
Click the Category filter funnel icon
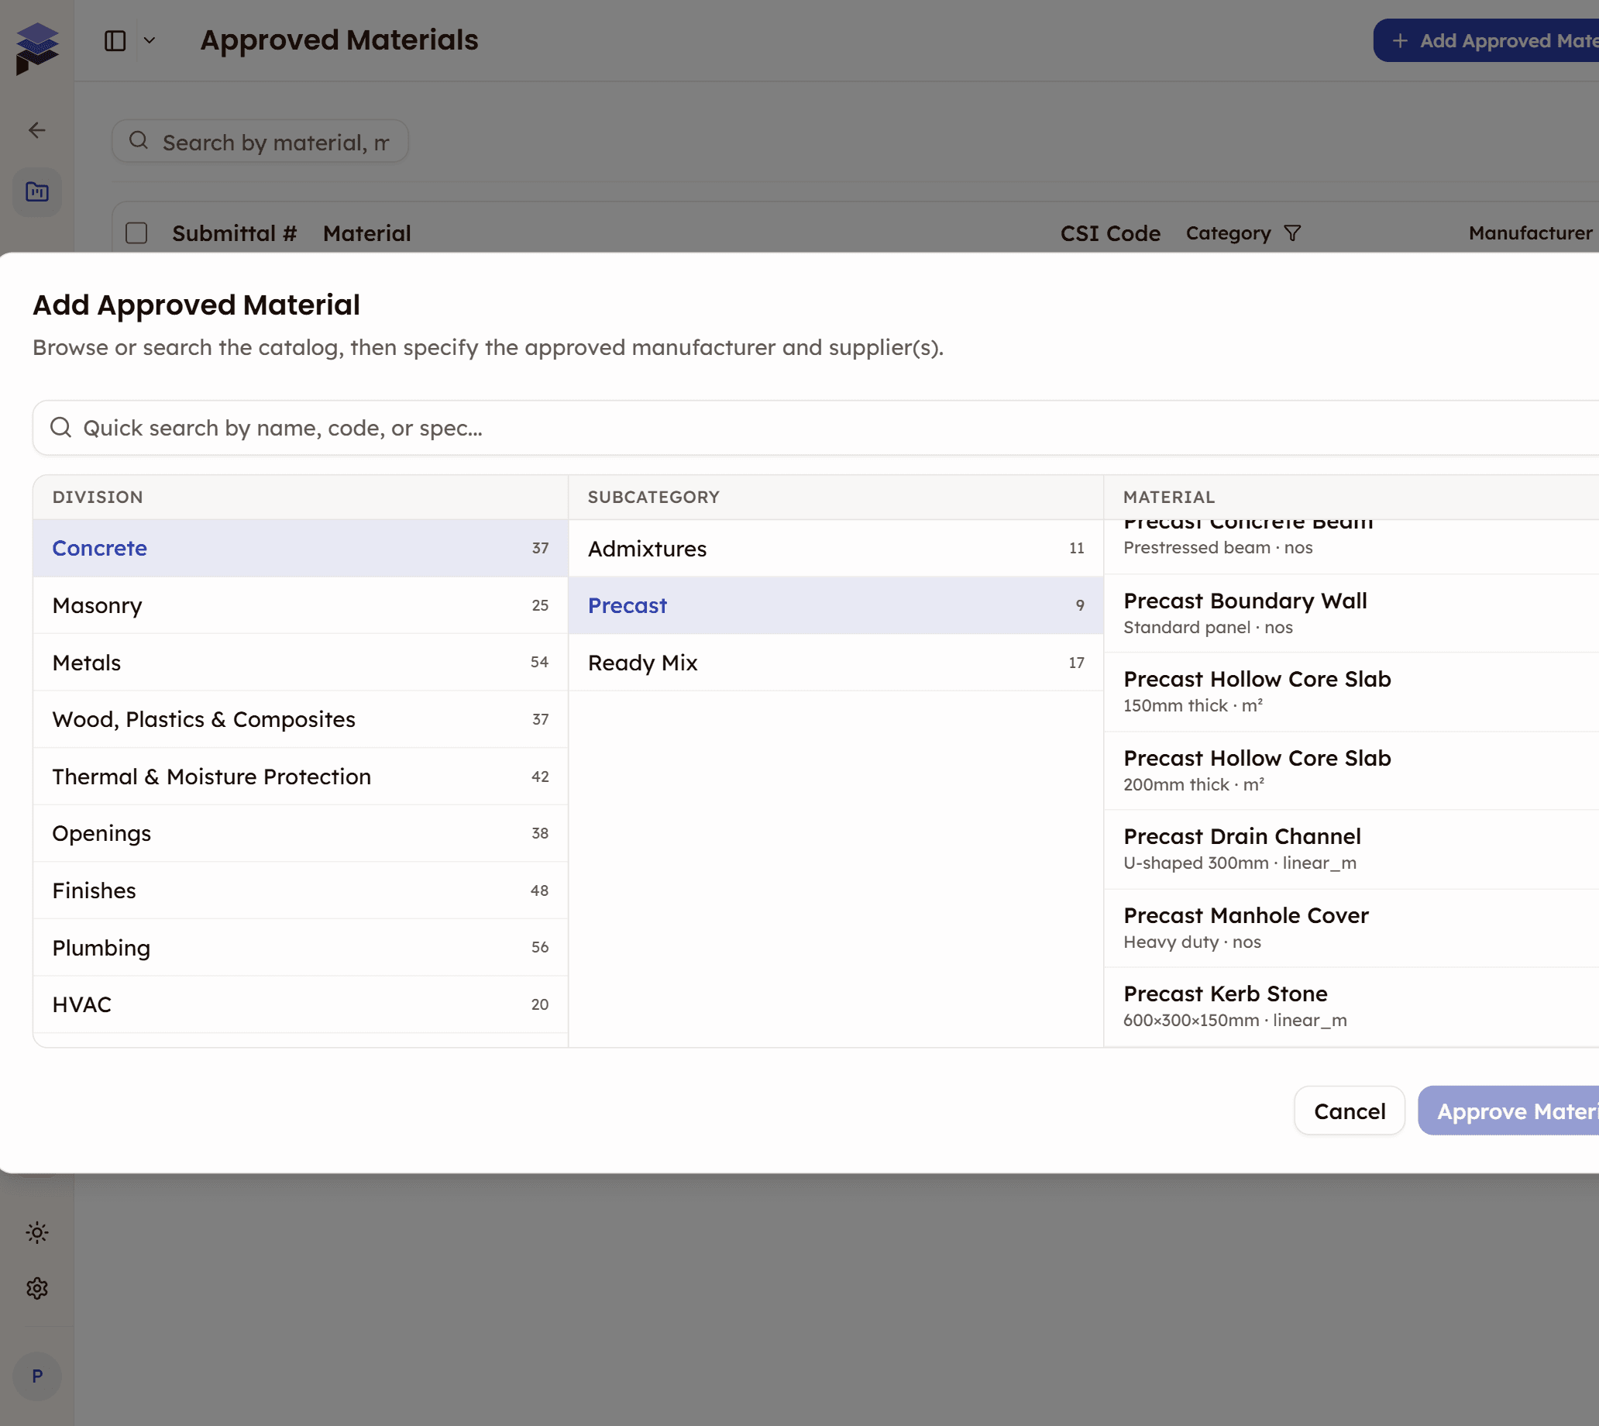tap(1293, 233)
